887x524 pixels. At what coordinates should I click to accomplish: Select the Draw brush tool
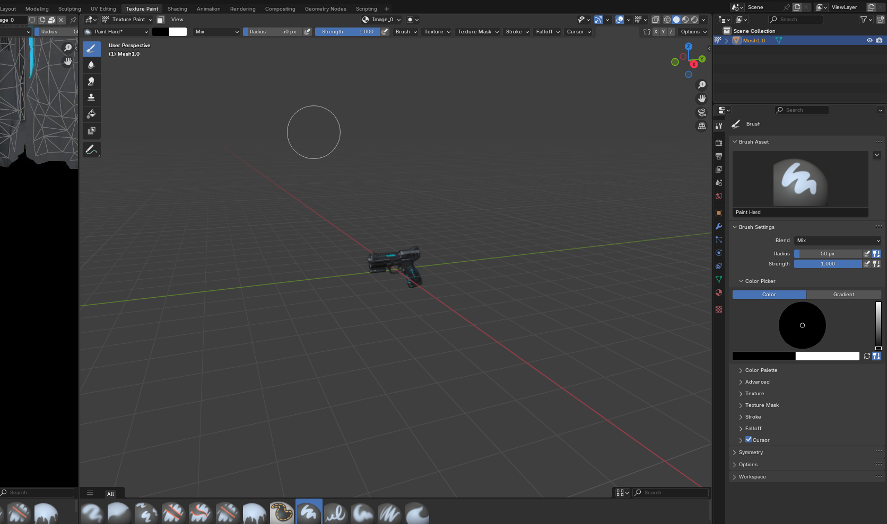(x=91, y=49)
